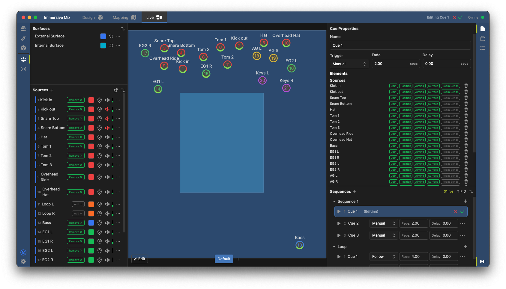The width and height of the screenshot is (506, 289).
Task: Open the Trigger dropdown set to Manual
Action: tap(349, 64)
